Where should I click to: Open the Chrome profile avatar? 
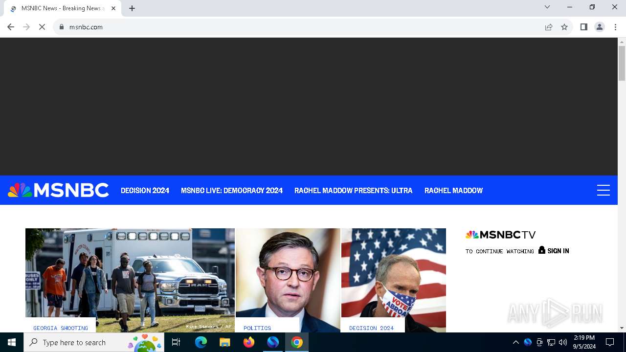pos(600,27)
